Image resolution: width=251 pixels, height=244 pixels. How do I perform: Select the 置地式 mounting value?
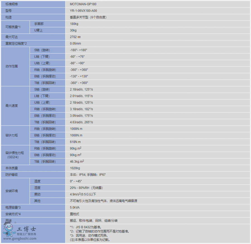pos(74,214)
